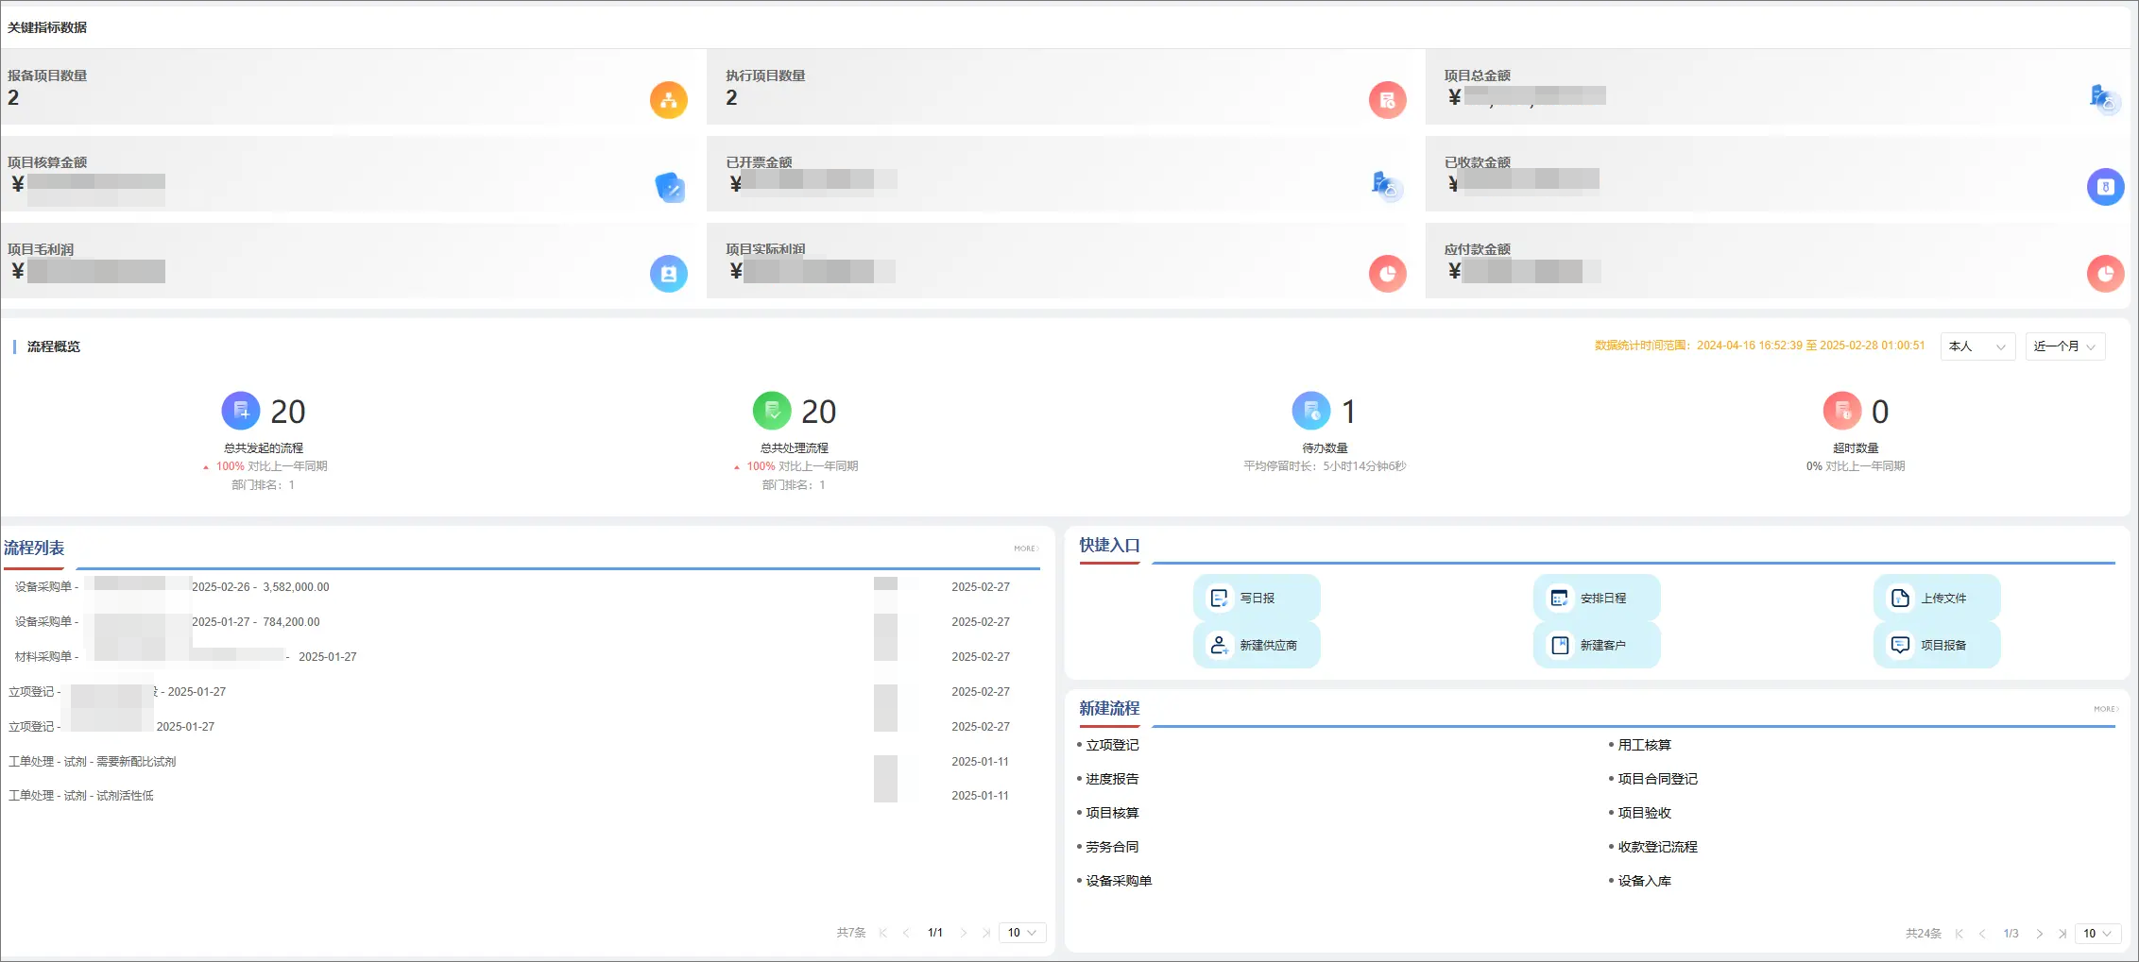Start a new 立项登记 workflow
The width and height of the screenshot is (2139, 962).
point(1112,745)
